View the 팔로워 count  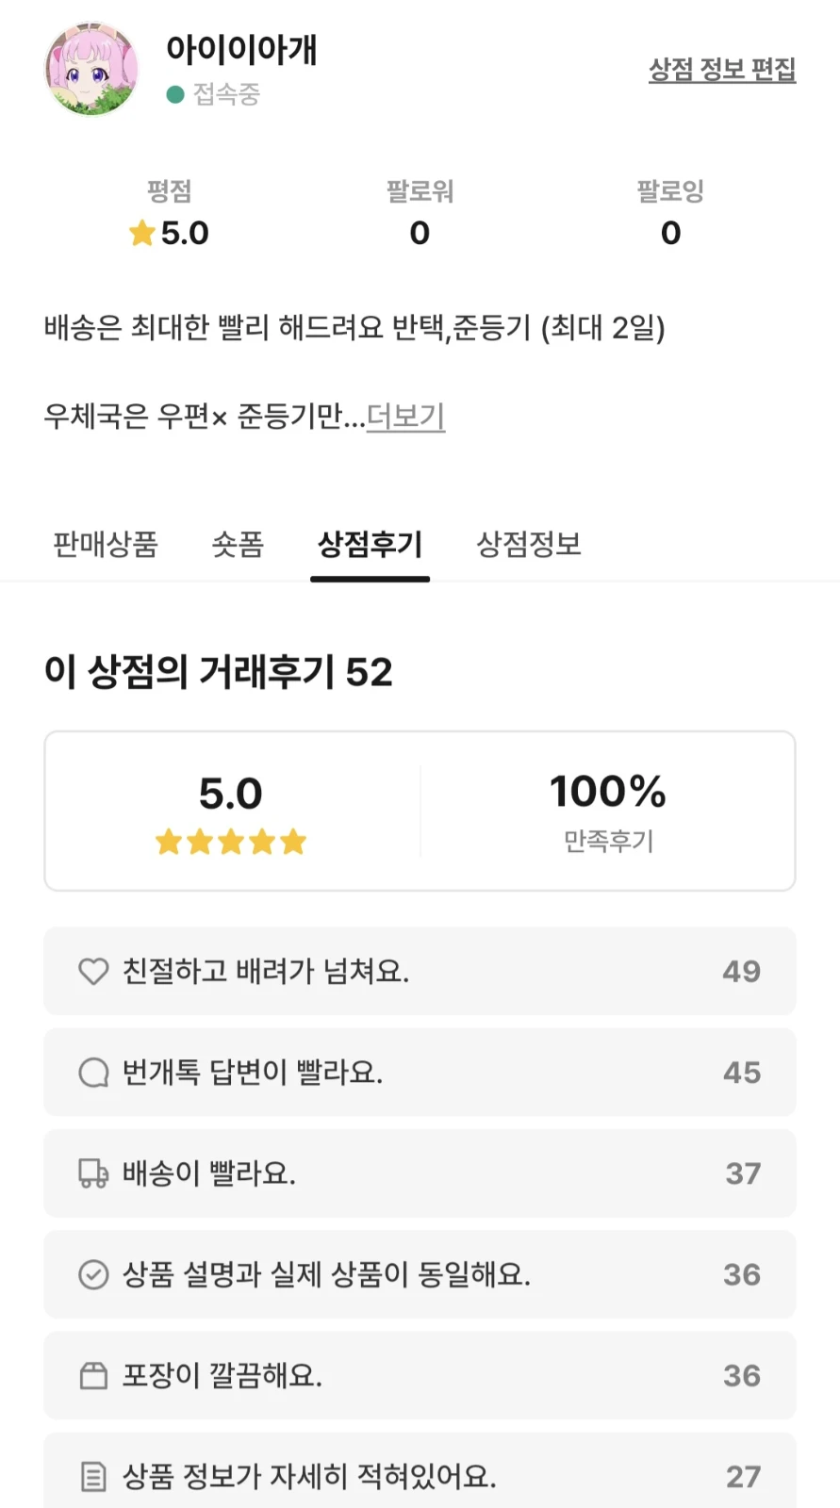pos(420,233)
